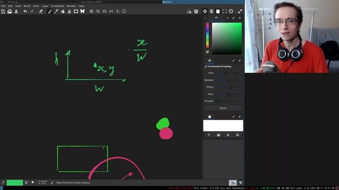Click the New document icon
The width and height of the screenshot is (339, 190).
point(3,12)
